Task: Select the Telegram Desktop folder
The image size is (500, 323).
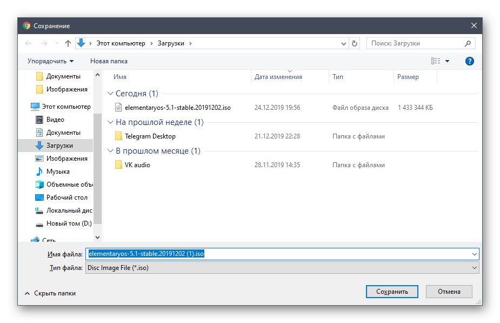Action: click(150, 136)
